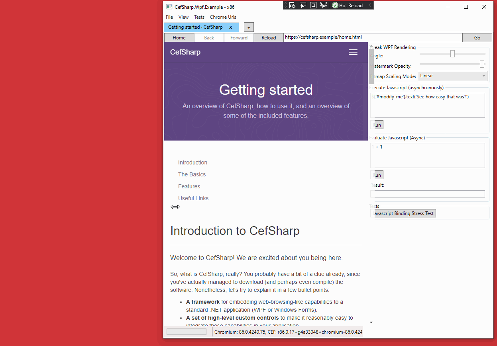The image size is (497, 346).
Task: Follow the Useful Links navigation link
Action: [193, 198]
